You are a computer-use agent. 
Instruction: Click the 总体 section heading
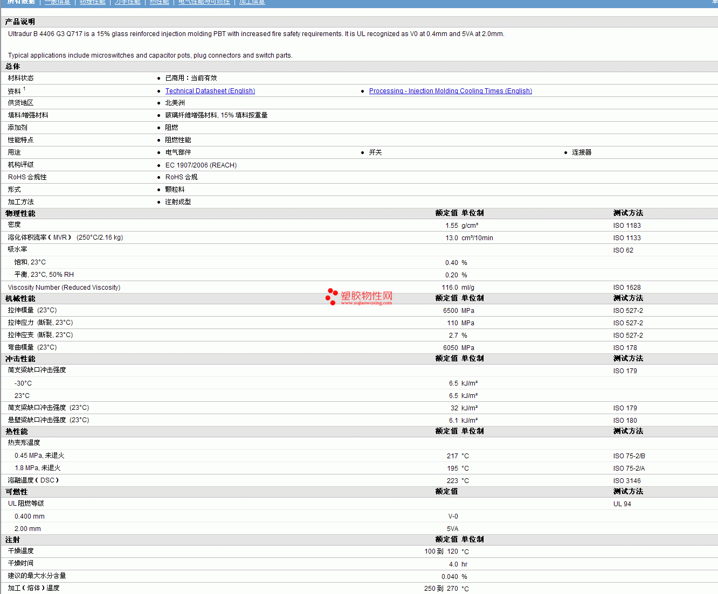point(13,66)
